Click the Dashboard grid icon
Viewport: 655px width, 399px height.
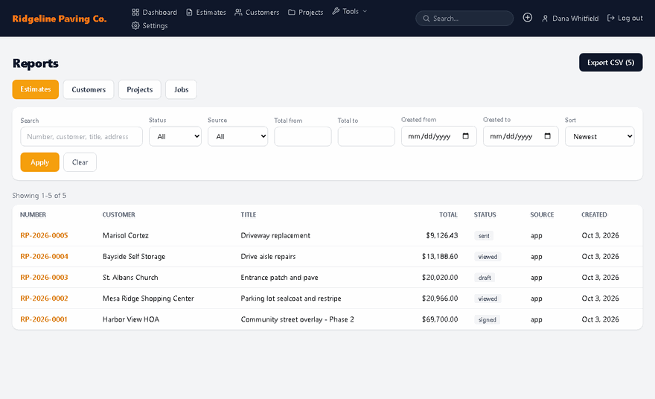click(135, 12)
